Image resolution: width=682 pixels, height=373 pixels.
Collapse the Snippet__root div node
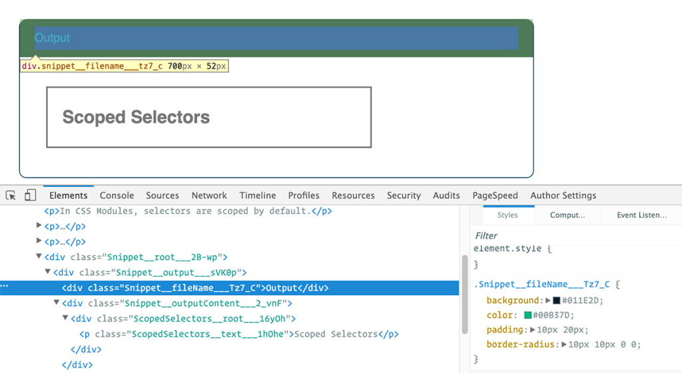pyautogui.click(x=39, y=257)
